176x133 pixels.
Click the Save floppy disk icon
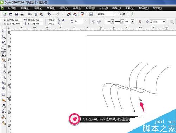click(17, 14)
